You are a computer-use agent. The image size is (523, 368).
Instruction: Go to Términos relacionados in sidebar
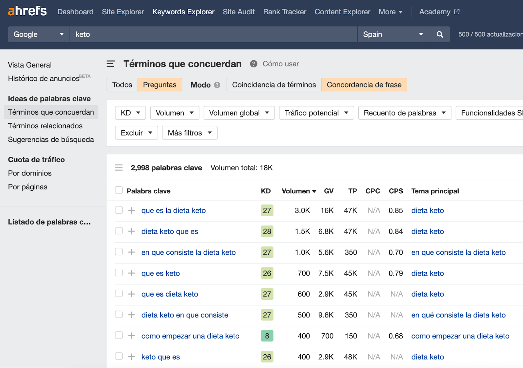[45, 126]
